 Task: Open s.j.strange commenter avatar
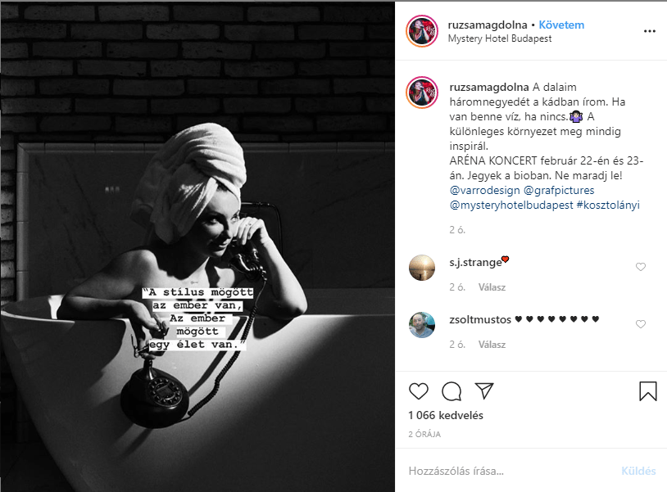(x=422, y=268)
